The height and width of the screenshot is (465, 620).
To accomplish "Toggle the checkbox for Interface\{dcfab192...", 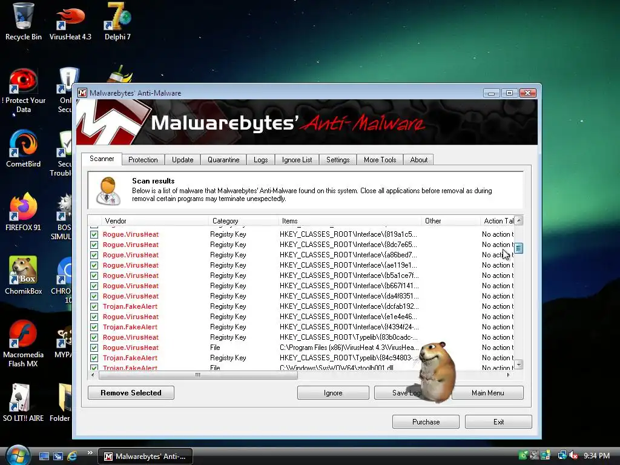I will point(94,306).
